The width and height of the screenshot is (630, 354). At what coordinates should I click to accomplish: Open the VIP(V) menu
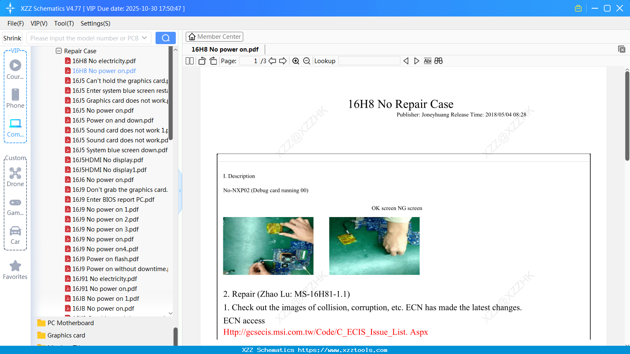click(x=39, y=24)
